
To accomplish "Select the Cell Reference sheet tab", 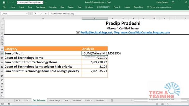I will point(39,100).
